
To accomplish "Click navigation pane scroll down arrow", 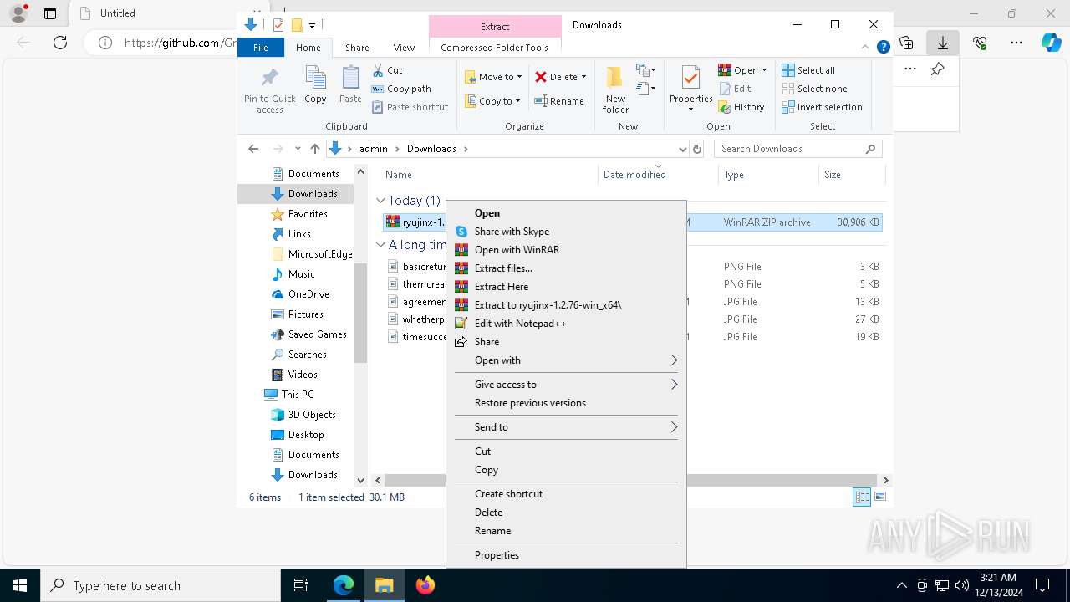I will point(361,480).
